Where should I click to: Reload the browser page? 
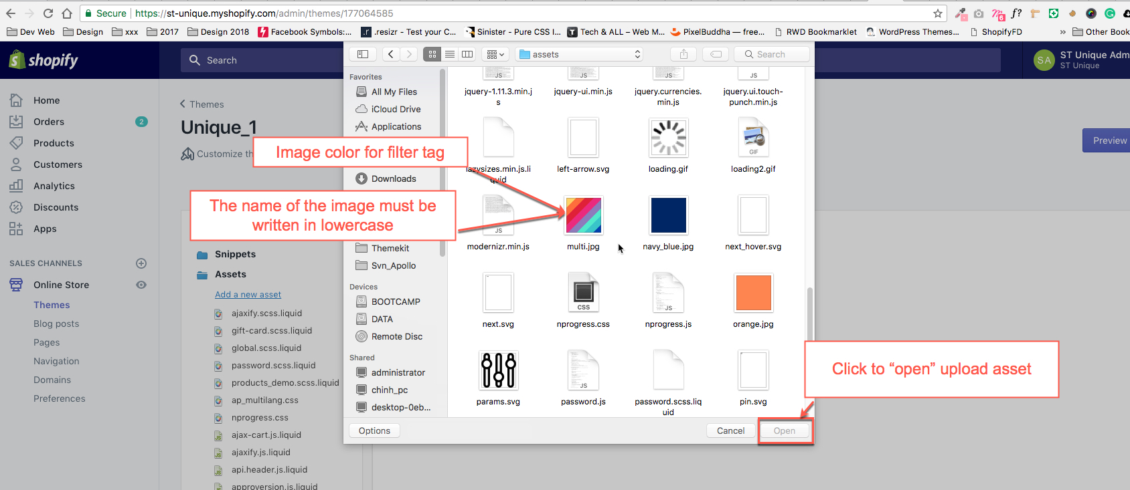tap(48, 13)
